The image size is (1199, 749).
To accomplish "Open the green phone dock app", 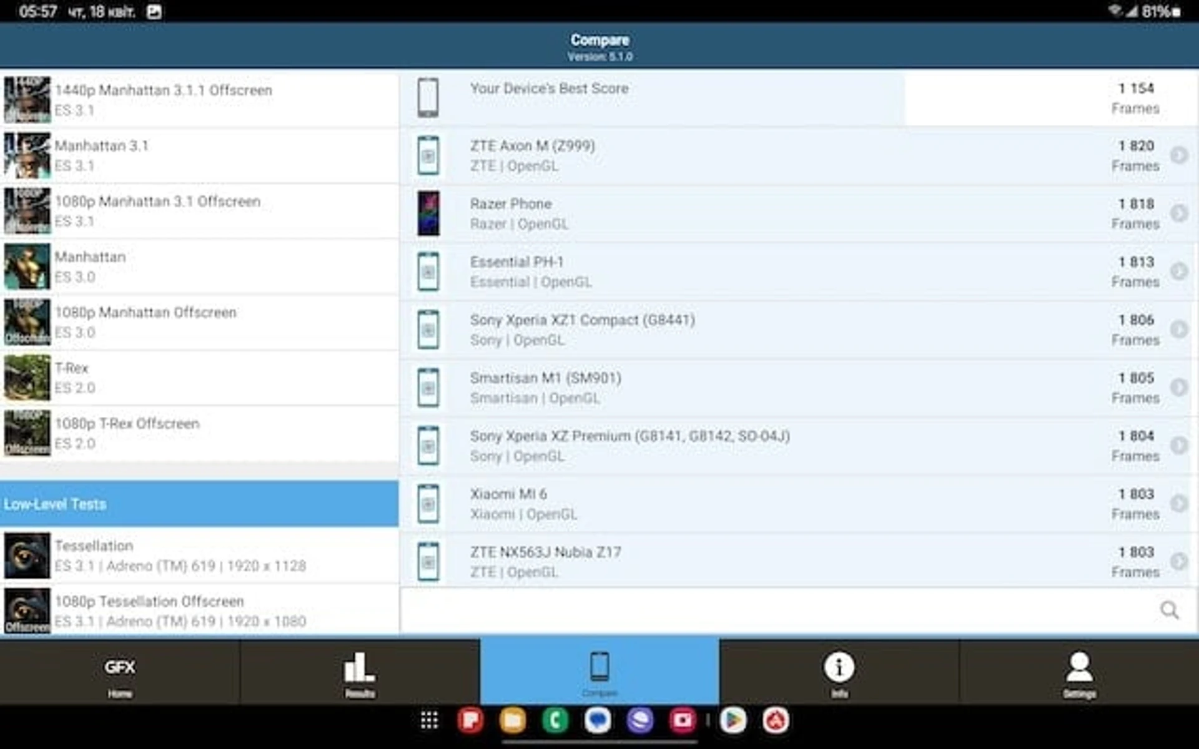I will tap(555, 720).
